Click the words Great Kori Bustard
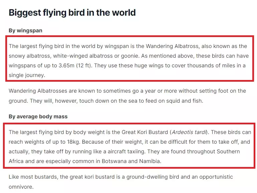The image size is (257, 193). pyautogui.click(x=145, y=132)
